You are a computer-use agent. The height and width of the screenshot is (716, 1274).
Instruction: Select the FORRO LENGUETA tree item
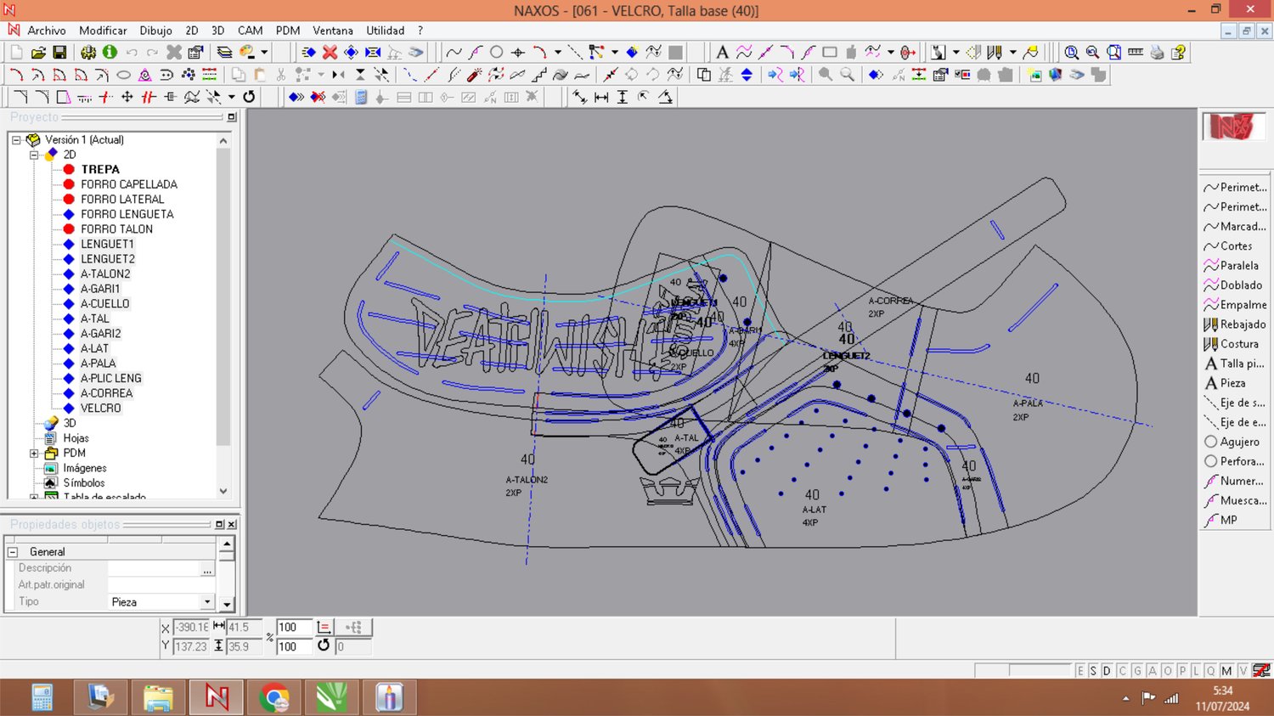click(127, 214)
